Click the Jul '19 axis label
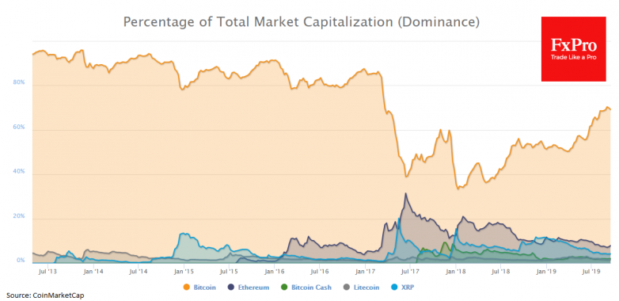619x301 pixels. [591, 272]
